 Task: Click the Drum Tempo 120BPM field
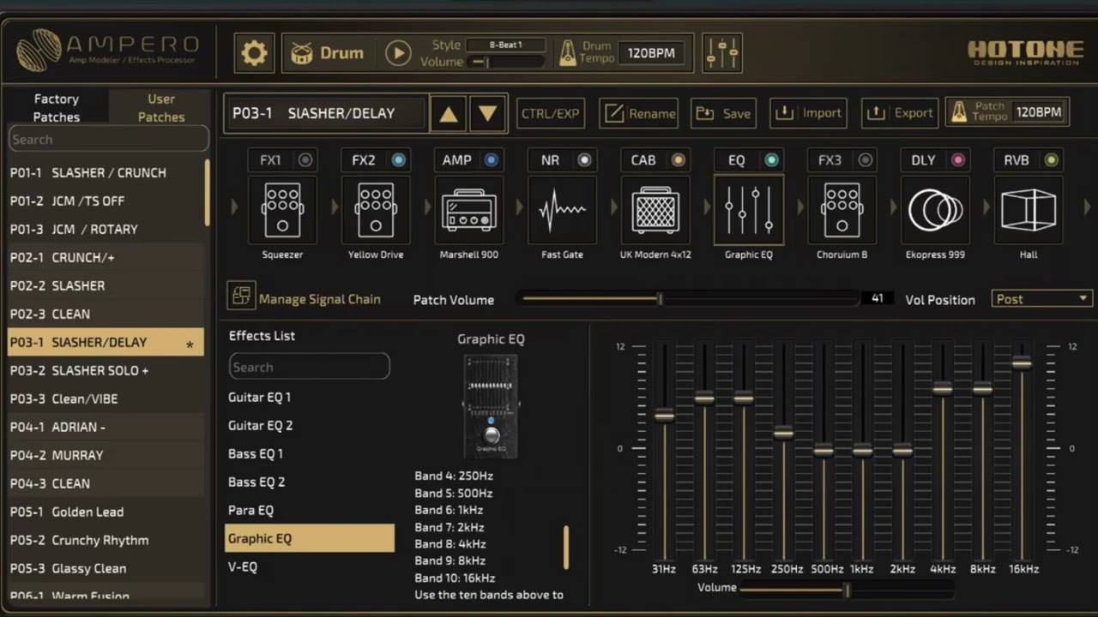pos(651,53)
